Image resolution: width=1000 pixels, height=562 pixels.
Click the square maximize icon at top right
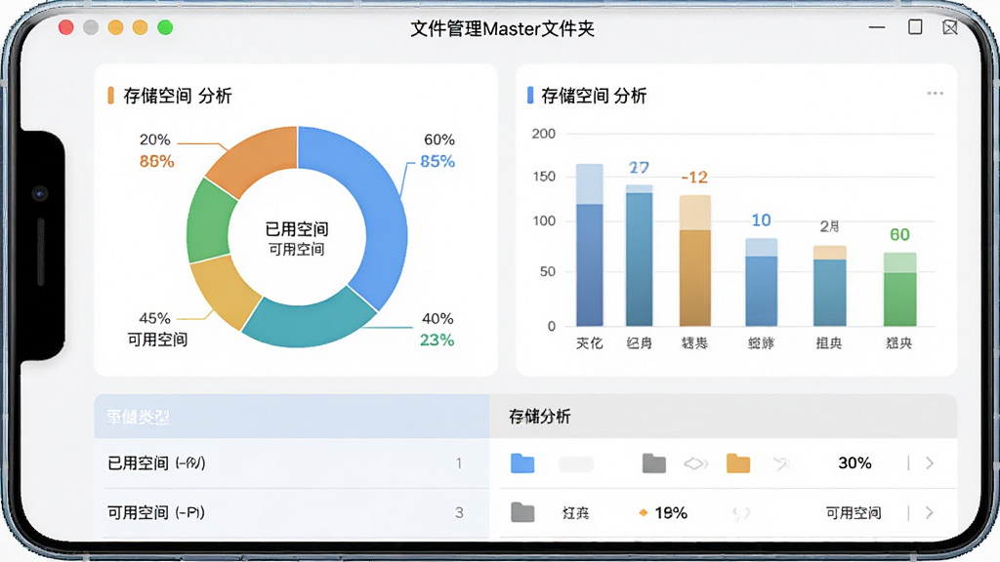click(915, 26)
